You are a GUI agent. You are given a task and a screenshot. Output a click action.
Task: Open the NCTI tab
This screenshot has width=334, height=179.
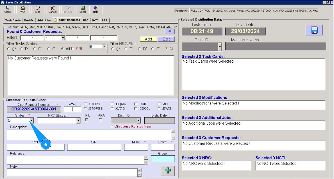95,20
